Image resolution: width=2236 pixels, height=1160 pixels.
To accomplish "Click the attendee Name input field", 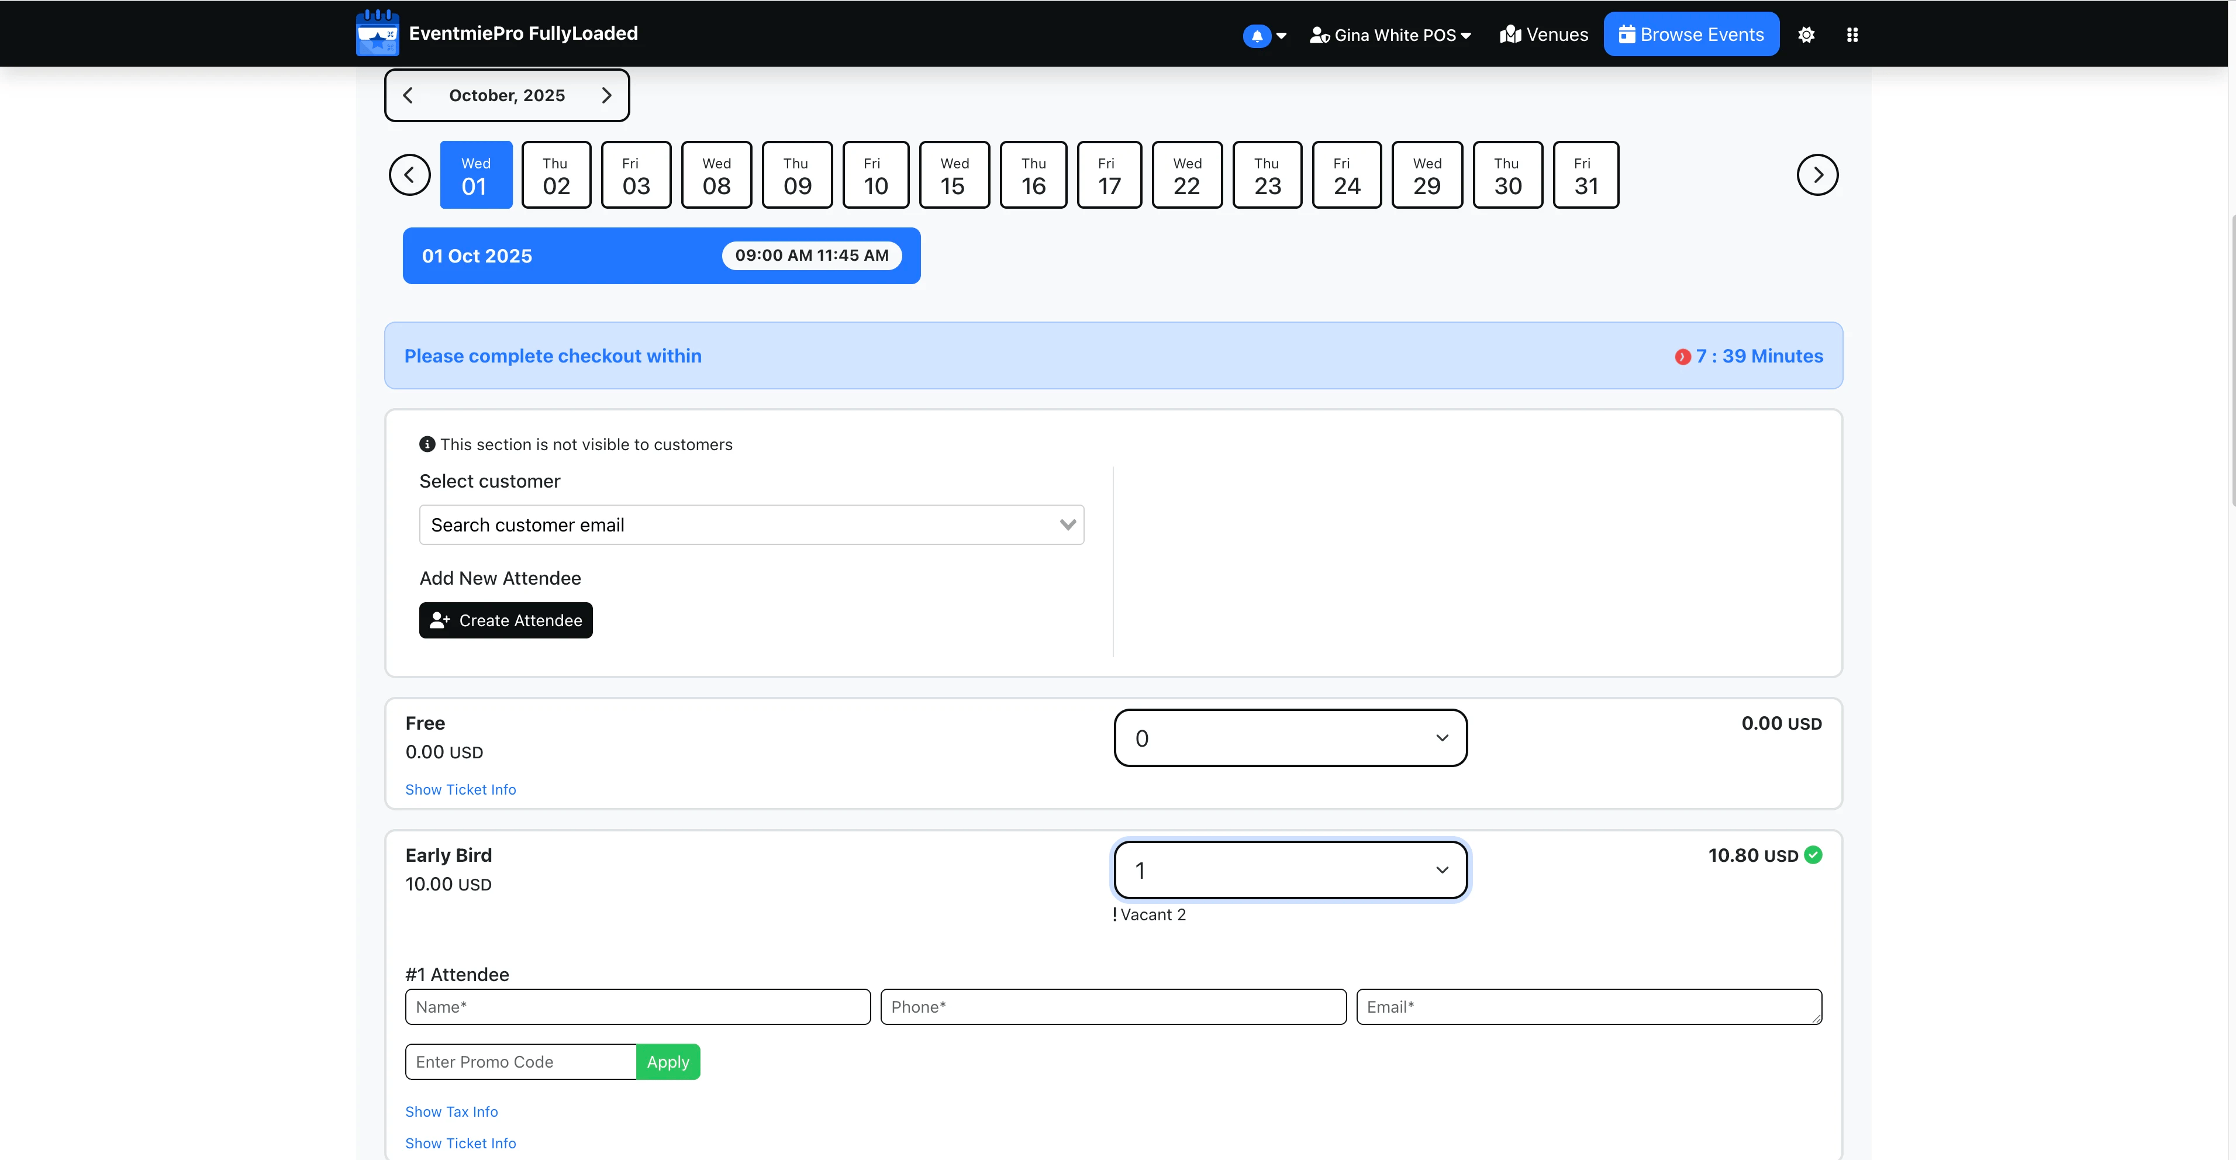I will 637,1007.
